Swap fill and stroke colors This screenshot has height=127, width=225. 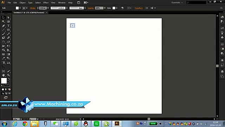click(9, 79)
